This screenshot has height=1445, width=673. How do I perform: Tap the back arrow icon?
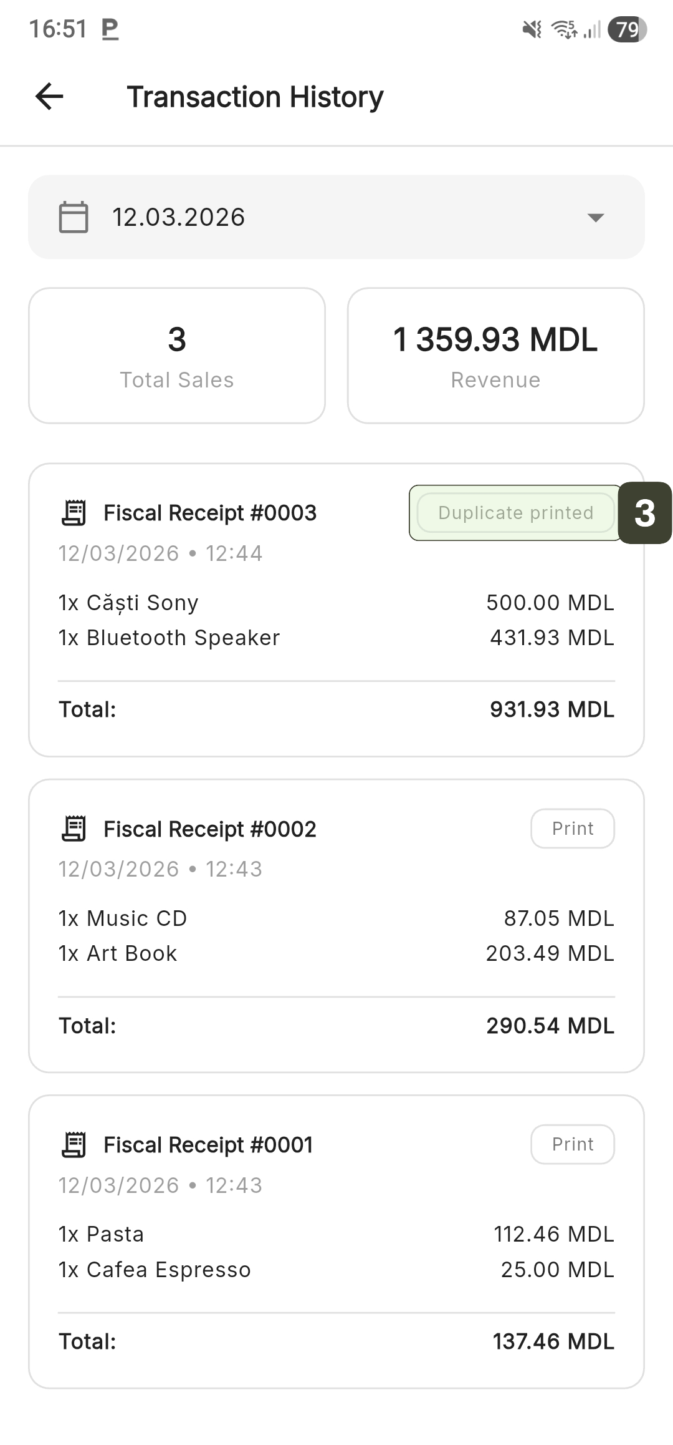pos(49,97)
